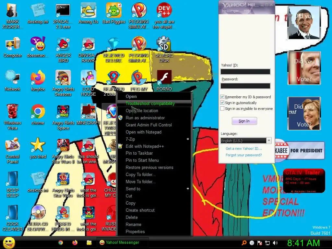Select Create shortcut in context menu
Image resolution: width=332 pixels, height=249 pixels.
(x=154, y=210)
